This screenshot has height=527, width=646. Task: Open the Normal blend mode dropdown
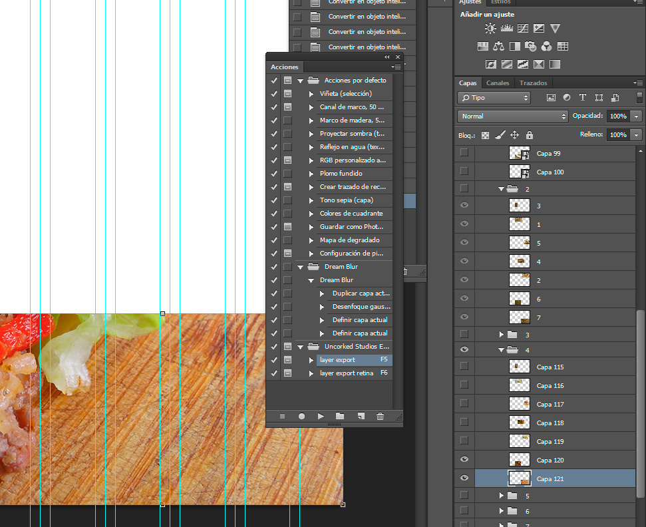(x=512, y=116)
